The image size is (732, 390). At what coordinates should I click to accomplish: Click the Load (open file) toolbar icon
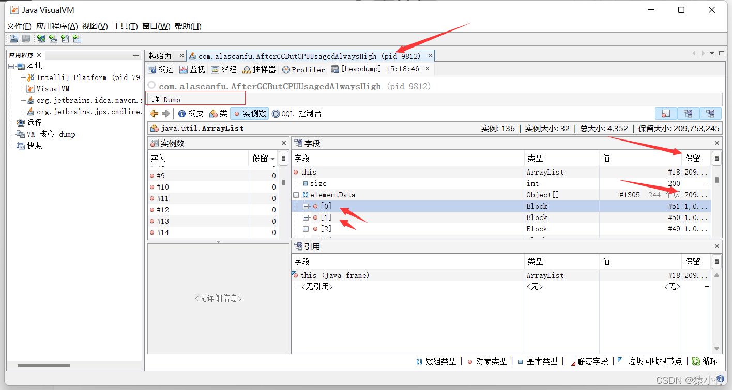pos(14,39)
